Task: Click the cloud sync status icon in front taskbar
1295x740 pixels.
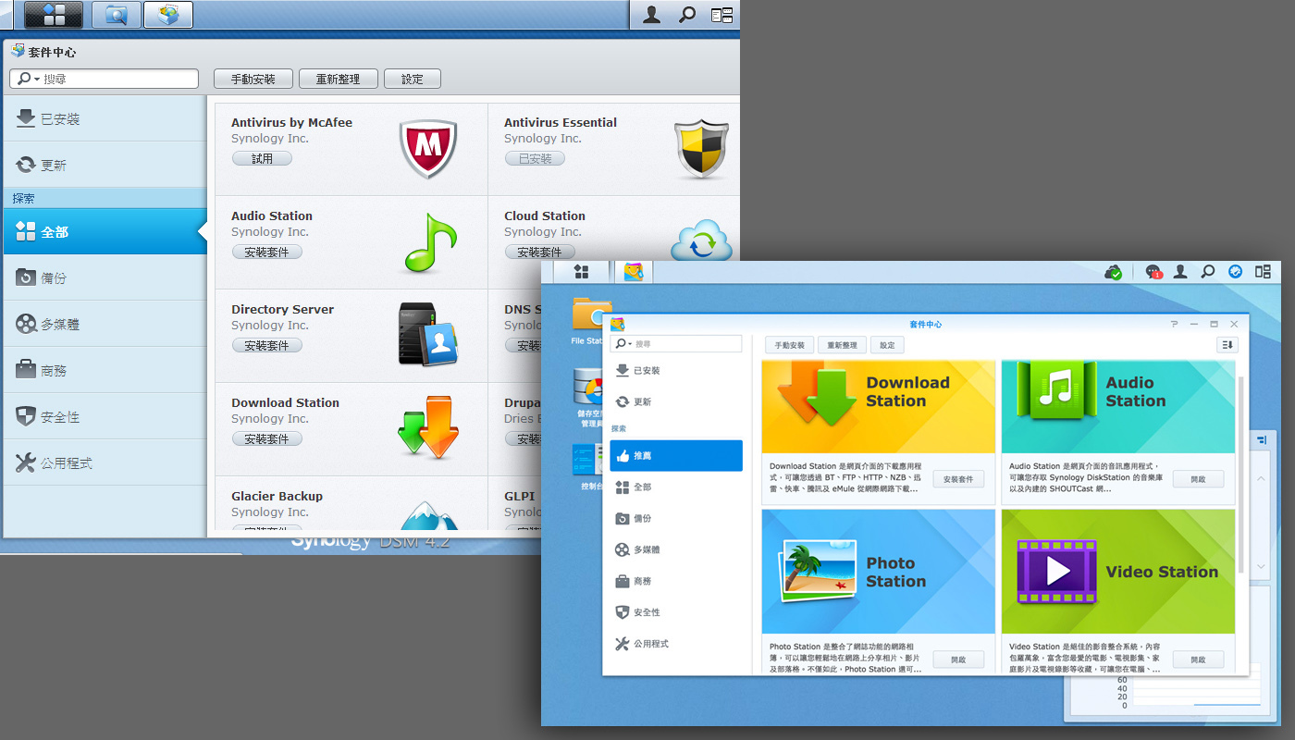Action: click(x=1115, y=272)
